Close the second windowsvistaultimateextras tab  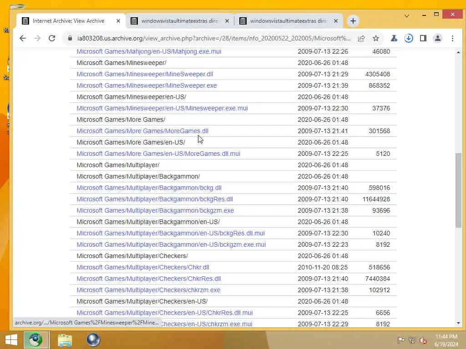227,21
